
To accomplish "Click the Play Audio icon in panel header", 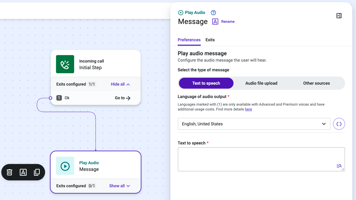I will (180, 13).
